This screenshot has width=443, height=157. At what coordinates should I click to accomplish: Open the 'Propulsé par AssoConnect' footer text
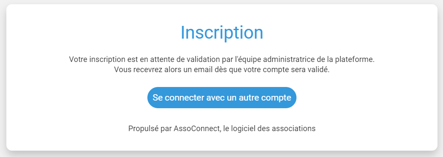coord(222,129)
